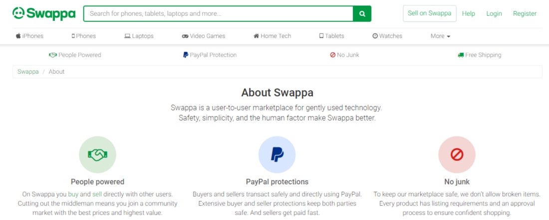This screenshot has height=220, width=549.
Task: Open the Laptops category
Action: point(139,36)
